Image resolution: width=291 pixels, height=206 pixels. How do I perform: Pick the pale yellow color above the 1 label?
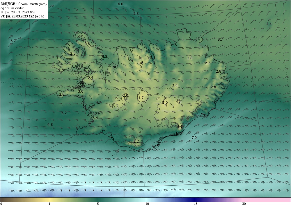pos(49,200)
